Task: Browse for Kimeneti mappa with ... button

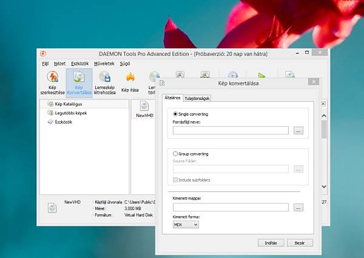Action: point(298,208)
